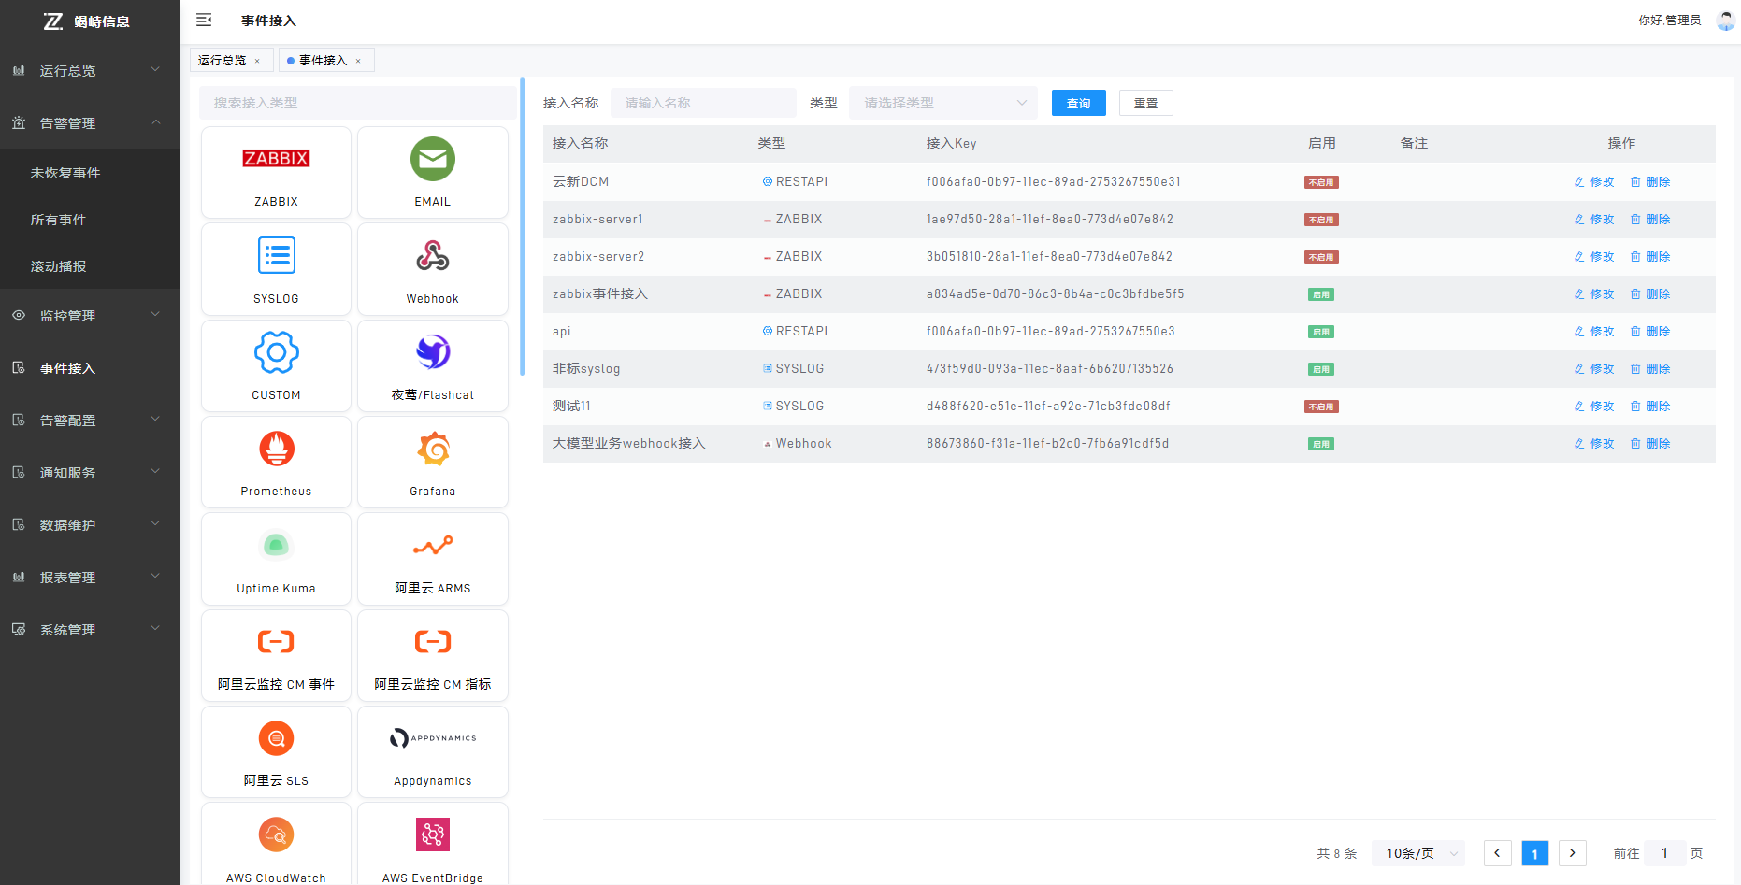Click the 查询 search button
Viewport: 1741px width, 885px height.
pyautogui.click(x=1078, y=103)
